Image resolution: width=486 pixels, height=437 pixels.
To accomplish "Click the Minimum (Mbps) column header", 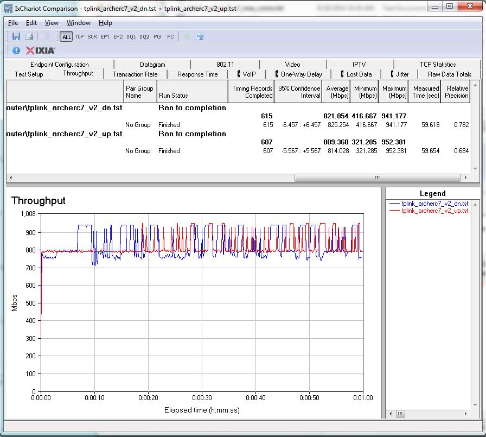I will tap(364, 92).
